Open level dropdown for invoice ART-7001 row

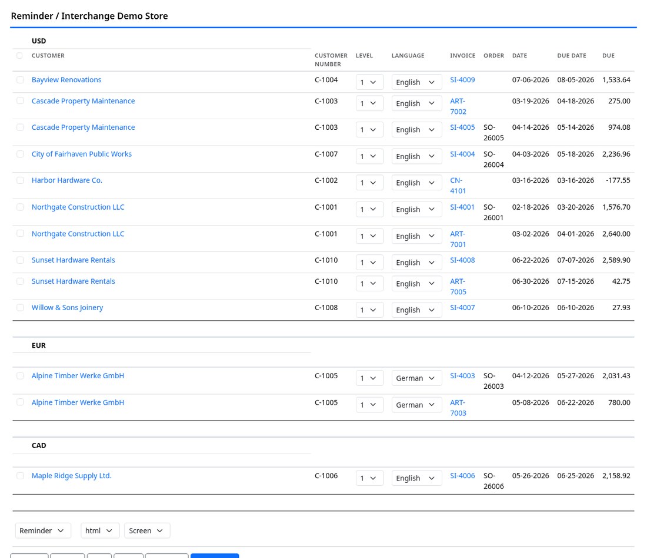coord(369,237)
